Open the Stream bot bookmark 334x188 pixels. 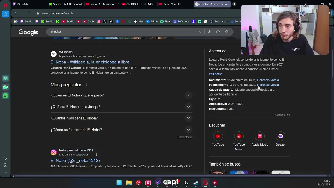[x=219, y=22]
